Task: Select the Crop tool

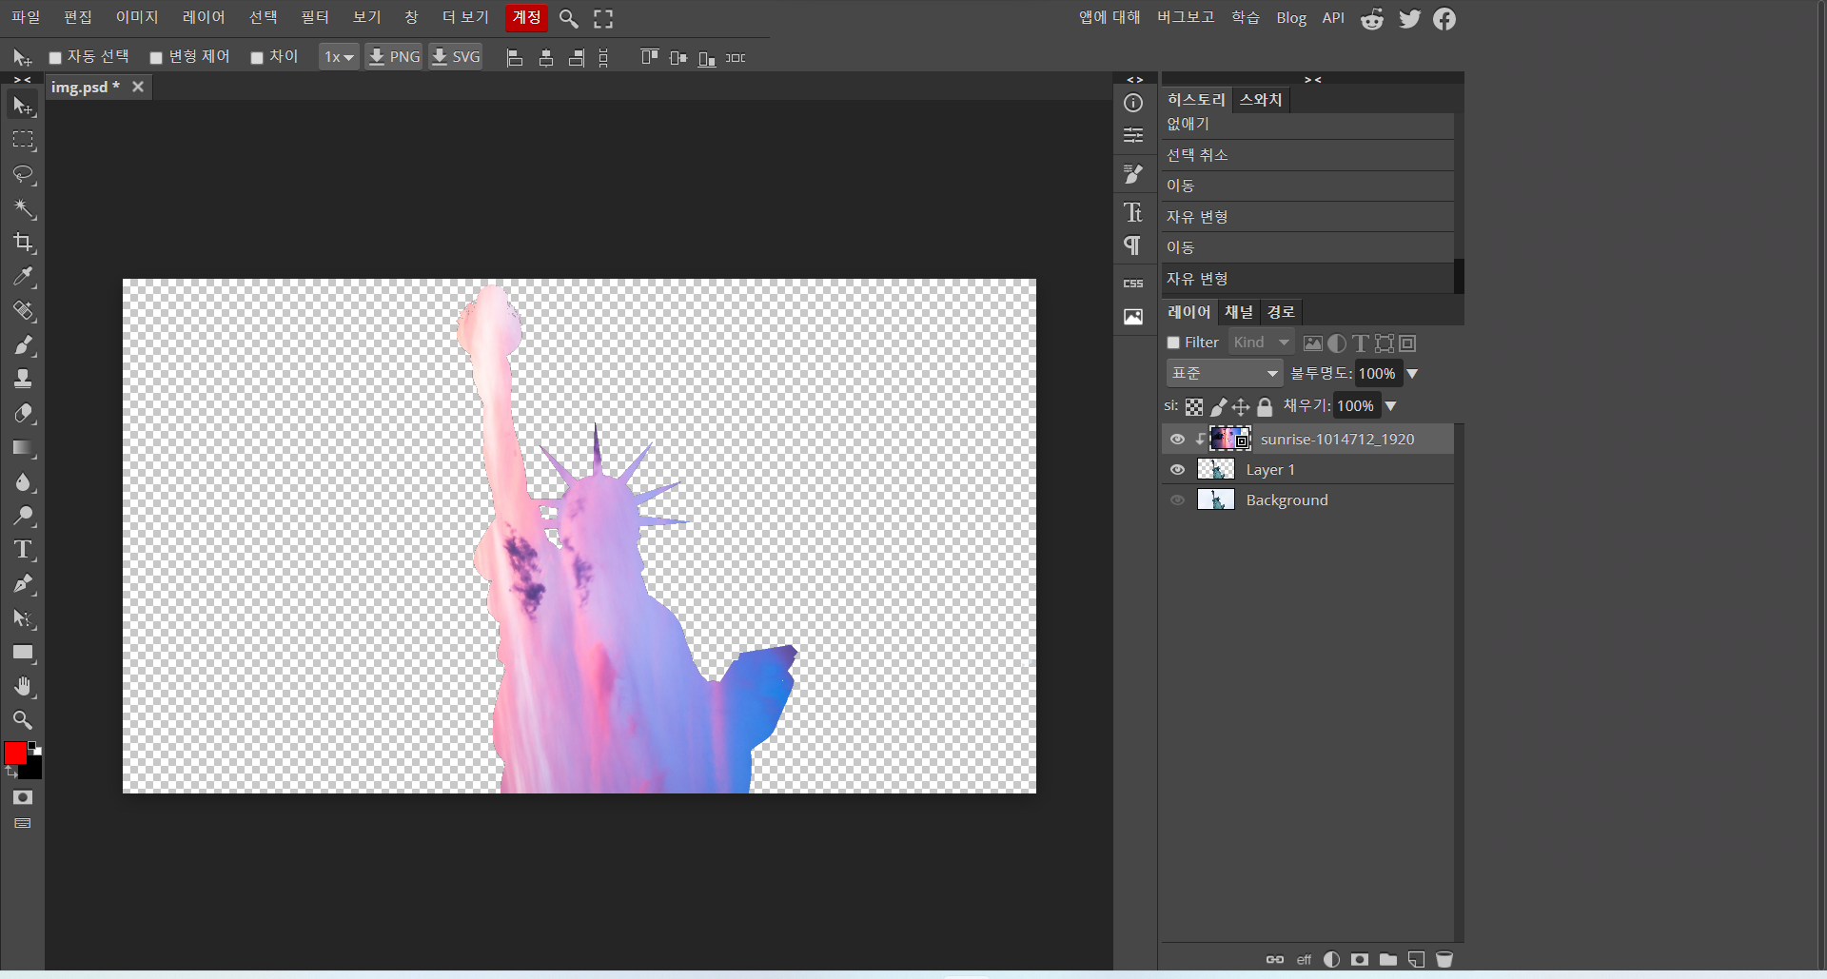Action: (x=24, y=243)
